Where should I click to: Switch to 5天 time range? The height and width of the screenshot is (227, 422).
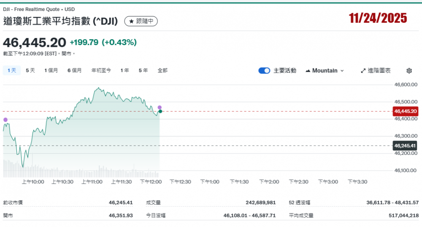click(x=30, y=70)
